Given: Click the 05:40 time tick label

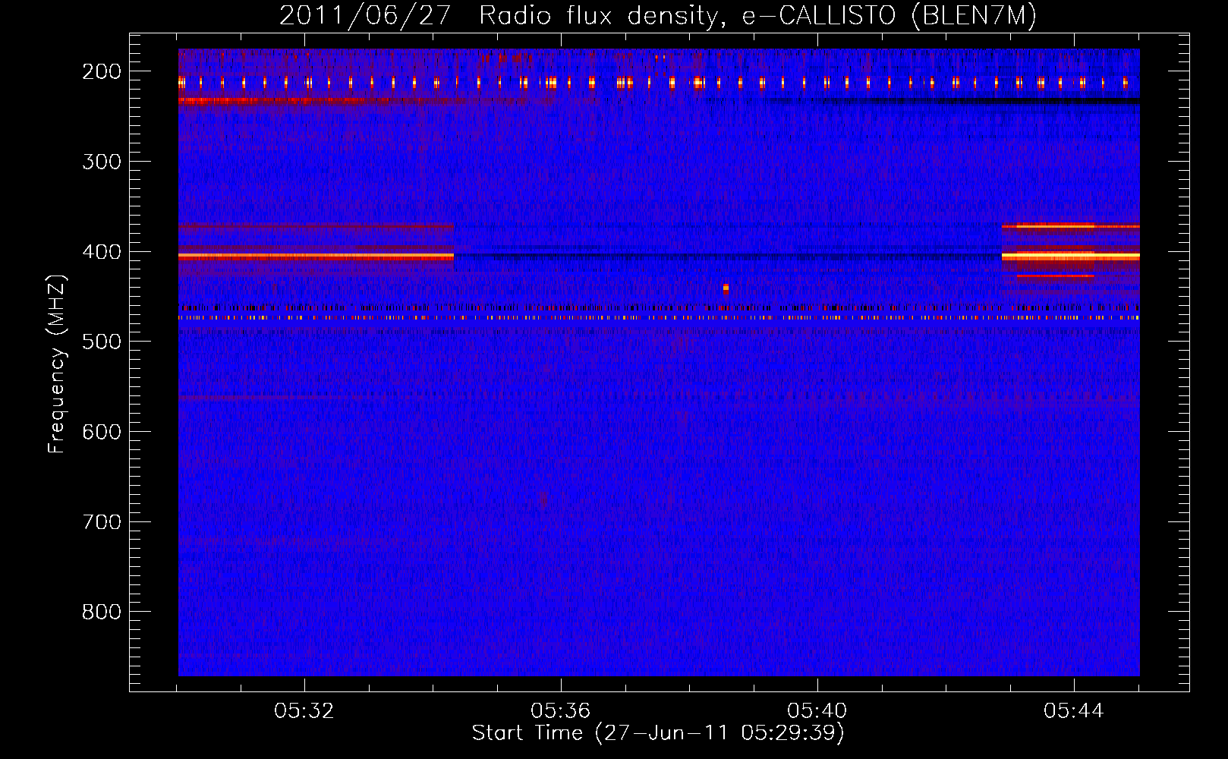Looking at the screenshot, I should click(817, 710).
